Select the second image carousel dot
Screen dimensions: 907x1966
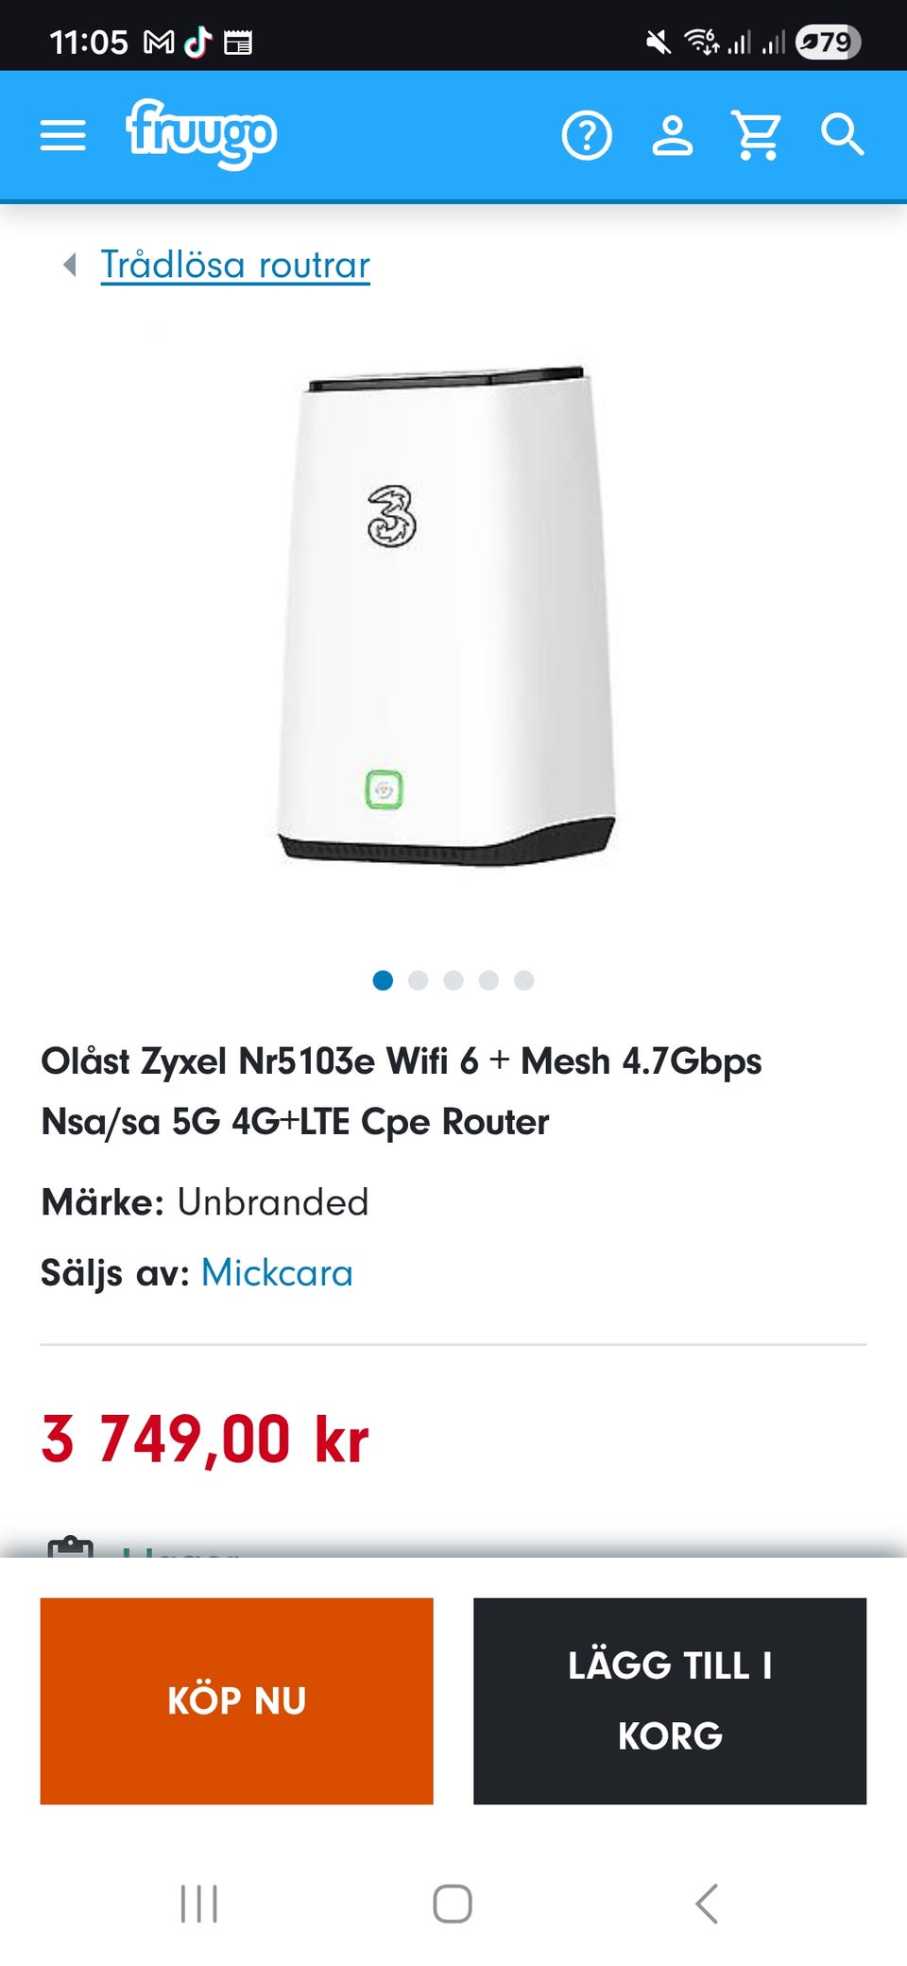click(x=419, y=980)
